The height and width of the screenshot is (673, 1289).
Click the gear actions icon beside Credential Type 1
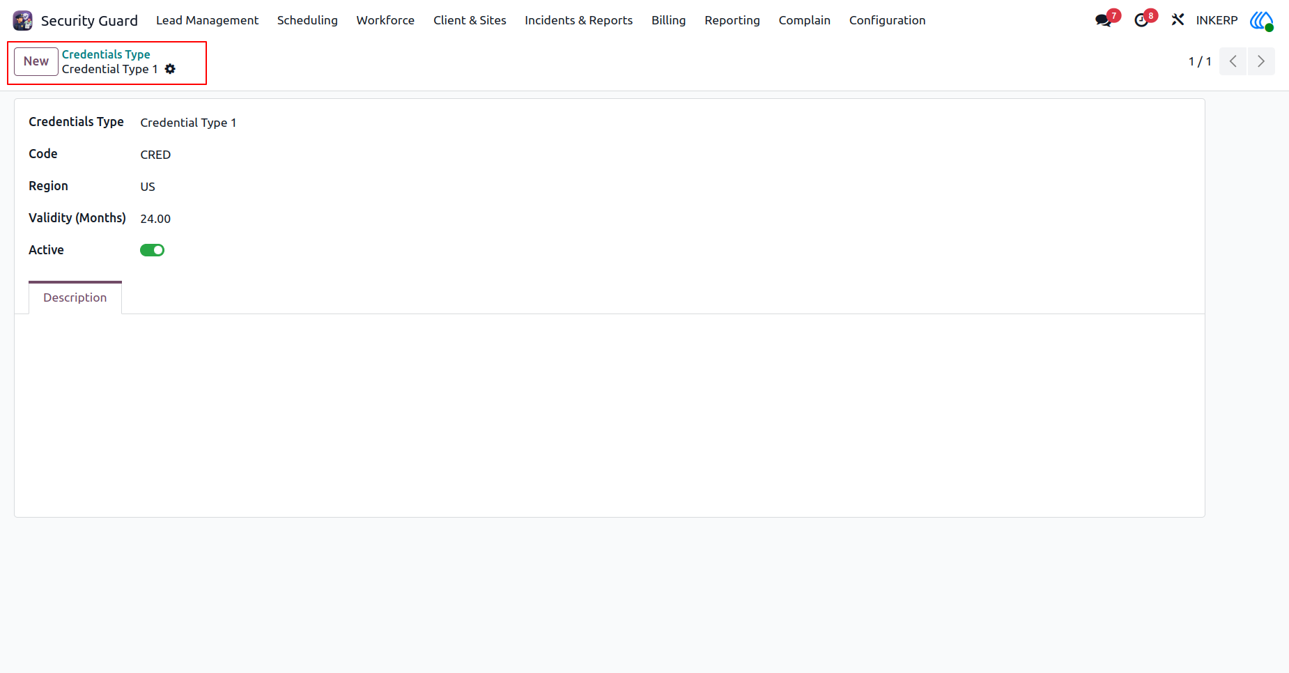pos(170,69)
